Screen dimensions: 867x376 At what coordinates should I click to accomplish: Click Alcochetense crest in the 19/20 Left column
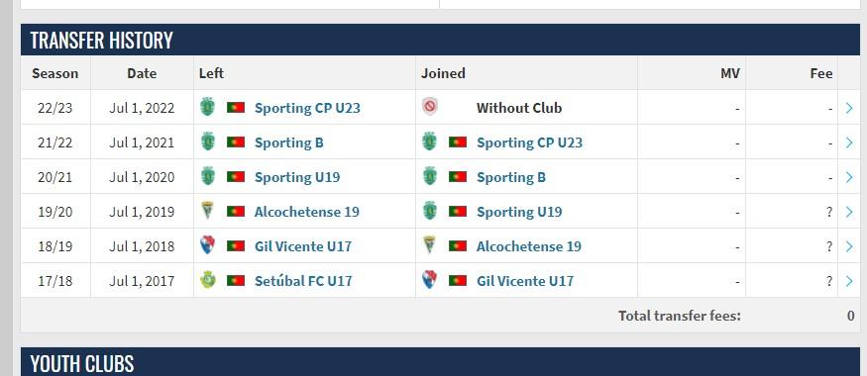click(207, 211)
